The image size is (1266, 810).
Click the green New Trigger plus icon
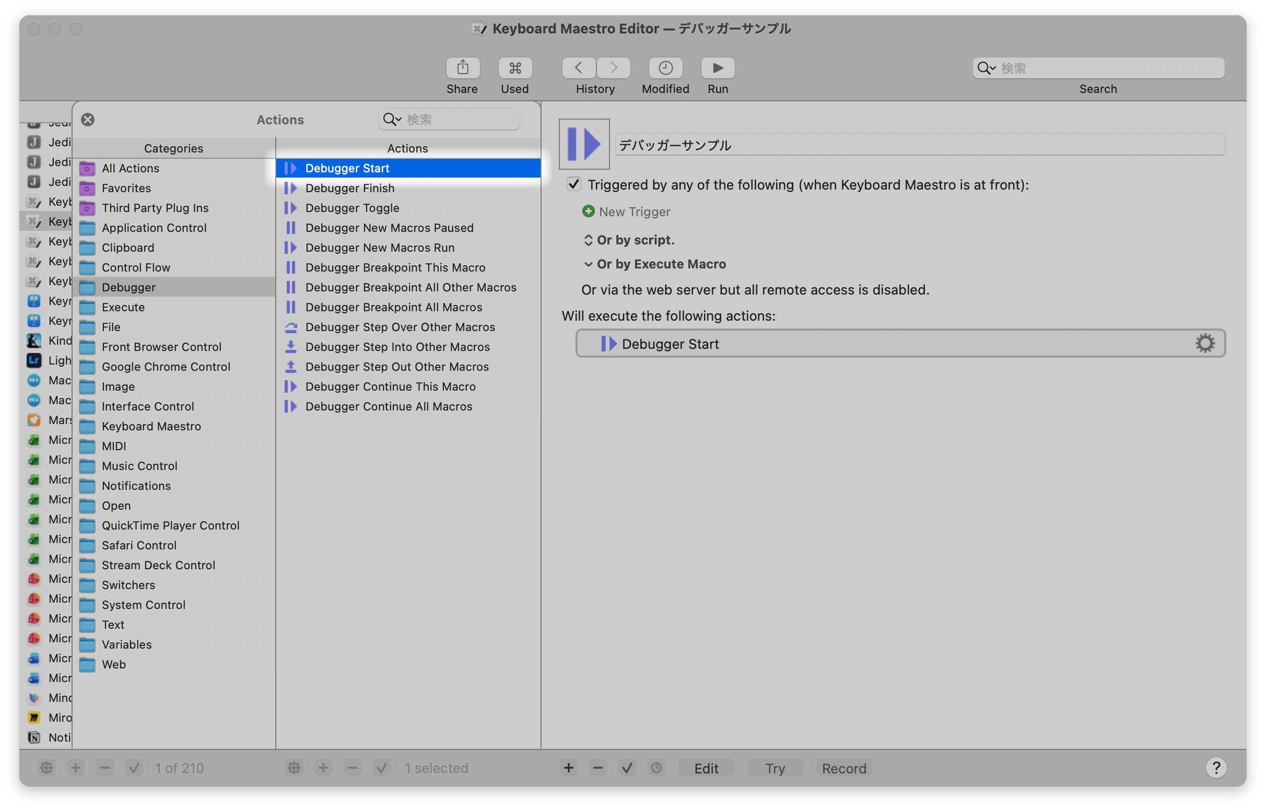pos(588,212)
